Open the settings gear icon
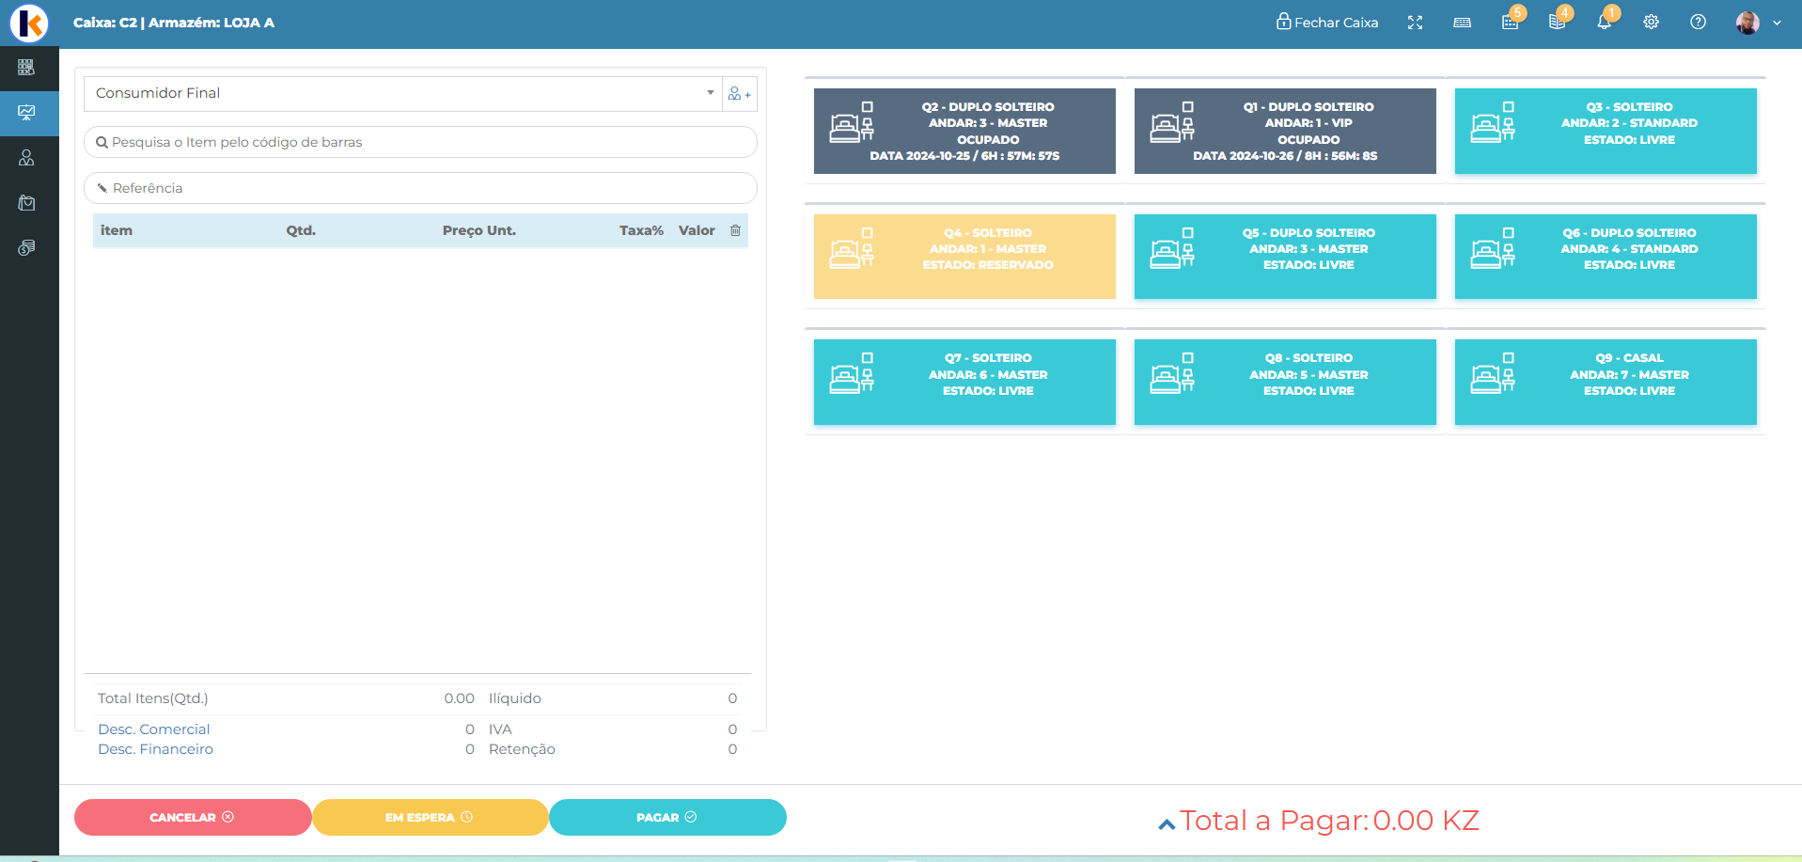 click(x=1651, y=23)
